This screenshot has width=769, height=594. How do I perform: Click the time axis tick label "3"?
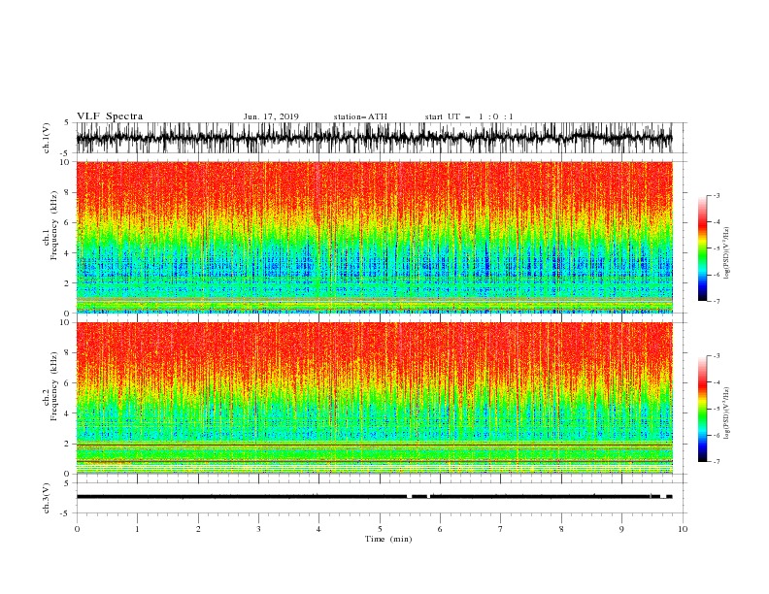(x=258, y=529)
